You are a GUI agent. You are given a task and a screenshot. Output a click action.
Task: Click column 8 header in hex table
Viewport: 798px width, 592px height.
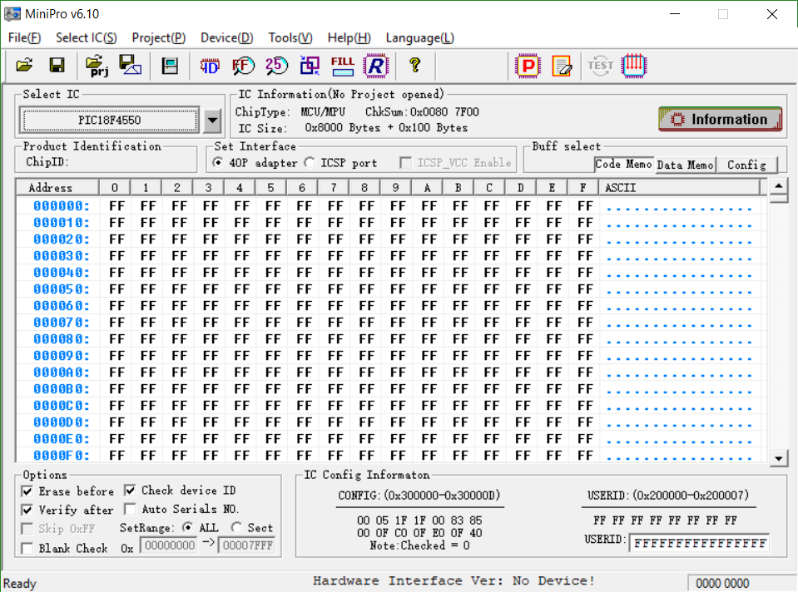click(364, 188)
